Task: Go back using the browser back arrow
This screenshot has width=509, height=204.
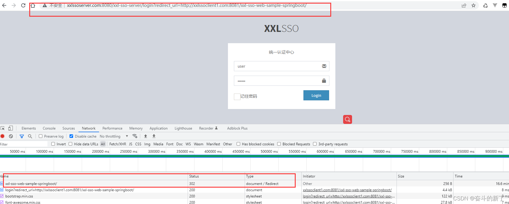Action: (4, 5)
